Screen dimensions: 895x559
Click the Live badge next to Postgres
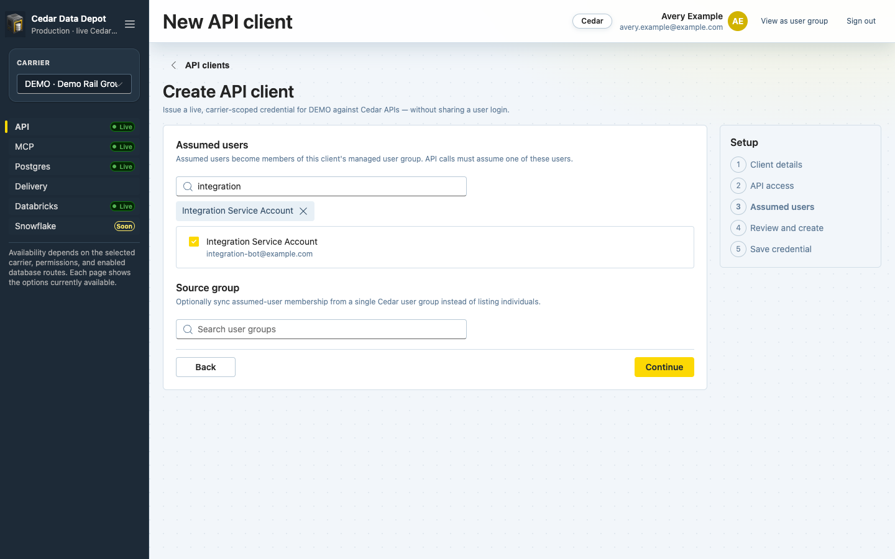click(x=122, y=166)
